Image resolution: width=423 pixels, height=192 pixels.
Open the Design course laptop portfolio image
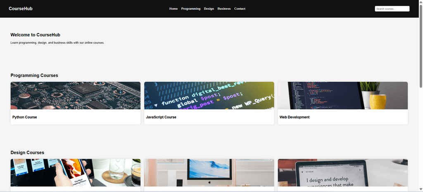(x=342, y=173)
